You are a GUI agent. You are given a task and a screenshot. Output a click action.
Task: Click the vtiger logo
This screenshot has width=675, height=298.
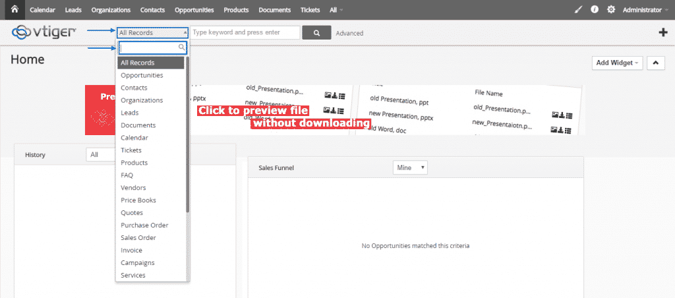[44, 32]
